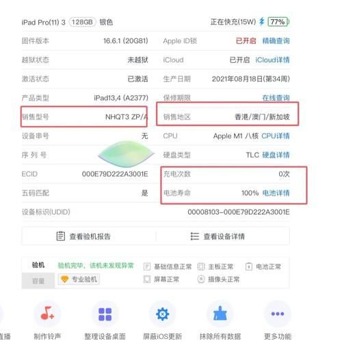The width and height of the screenshot is (342, 363).
Task: Click the screen normal (屏幕正常) icon
Action: [147, 279]
